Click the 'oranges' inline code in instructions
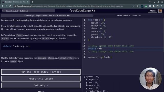 tap(42, 58)
